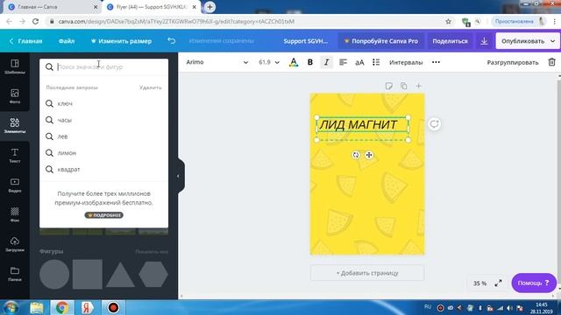
Task: Change text alignment
Action: (x=343, y=62)
